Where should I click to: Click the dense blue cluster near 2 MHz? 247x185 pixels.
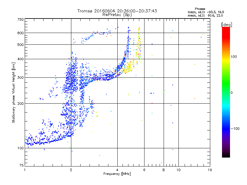click(71, 76)
